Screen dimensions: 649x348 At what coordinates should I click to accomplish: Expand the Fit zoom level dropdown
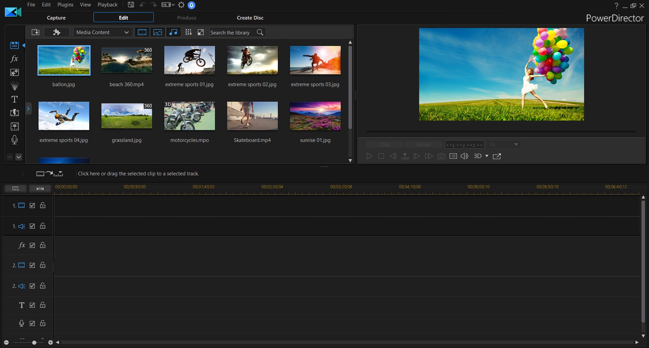tap(503, 144)
